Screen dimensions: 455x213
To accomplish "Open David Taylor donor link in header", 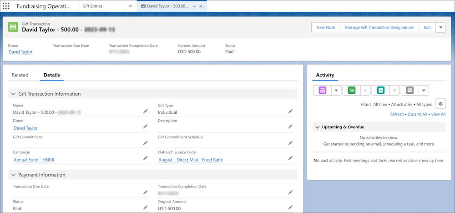I will pyautogui.click(x=20, y=51).
